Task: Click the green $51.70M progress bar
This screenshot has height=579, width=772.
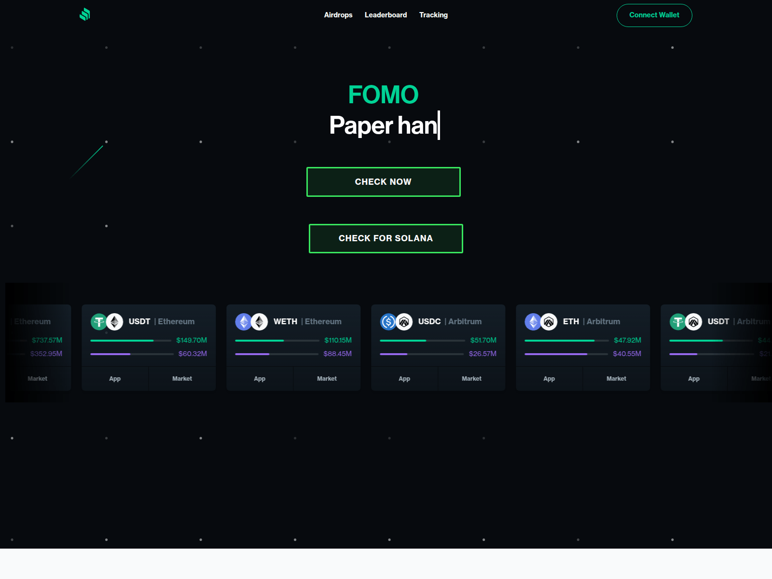Action: point(423,341)
